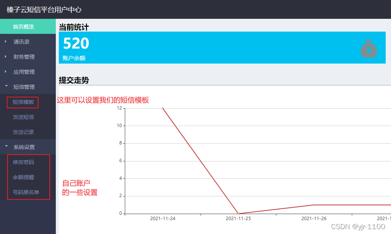Image resolution: width=391 pixels, height=234 pixels.
Task: Click the y-axis value 12
Action: click(120, 108)
